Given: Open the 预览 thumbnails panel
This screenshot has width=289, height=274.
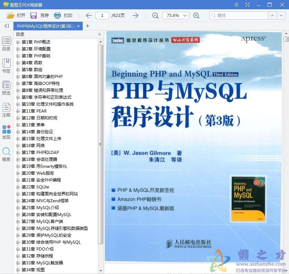Looking at the screenshot, I should coord(7,88).
